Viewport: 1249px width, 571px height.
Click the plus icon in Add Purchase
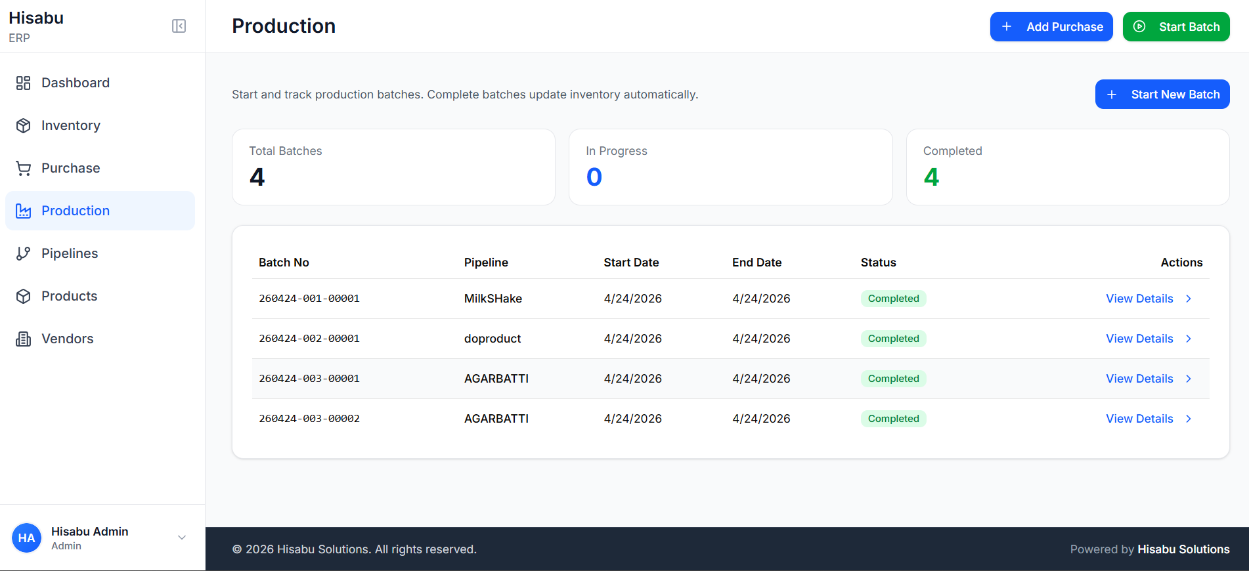click(x=1007, y=27)
